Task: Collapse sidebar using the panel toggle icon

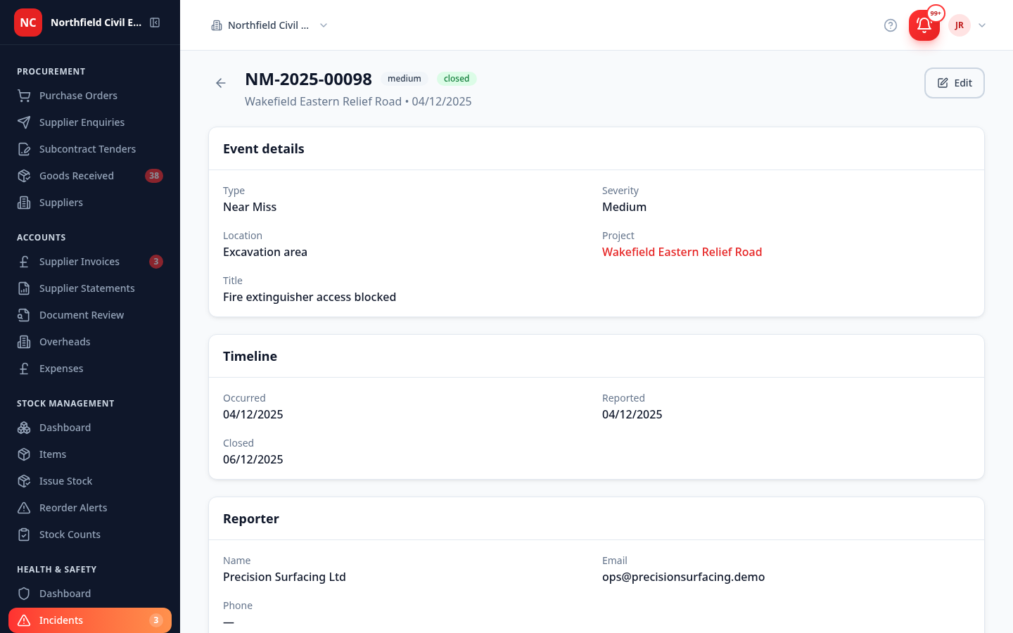Action: click(155, 23)
